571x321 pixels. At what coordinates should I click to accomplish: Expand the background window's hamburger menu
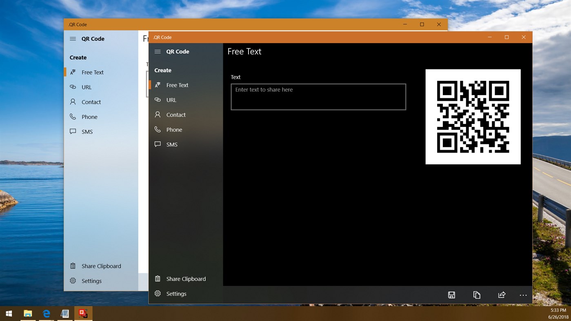(x=73, y=39)
